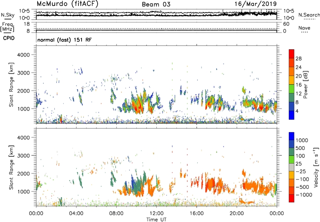The image size is (320, 222).
Task: Click the 60 label on the Nave axis
Action: [286, 24]
